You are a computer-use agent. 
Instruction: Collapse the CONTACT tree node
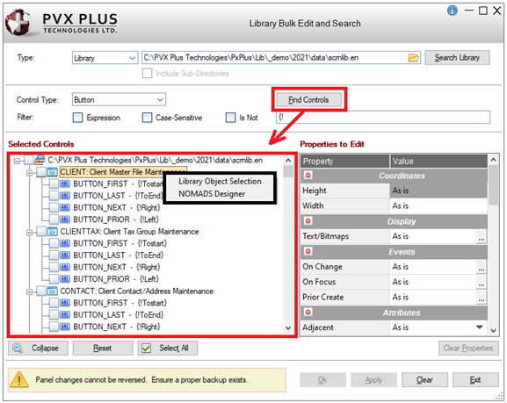tap(29, 291)
